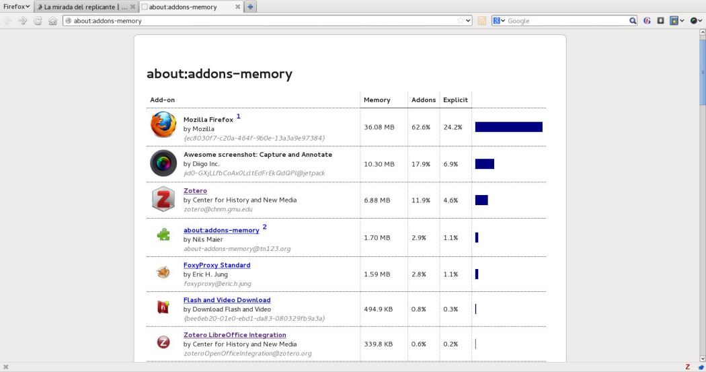The height and width of the screenshot is (372, 706).
Task: Switch to La mirada del replicante tab
Action: point(85,7)
